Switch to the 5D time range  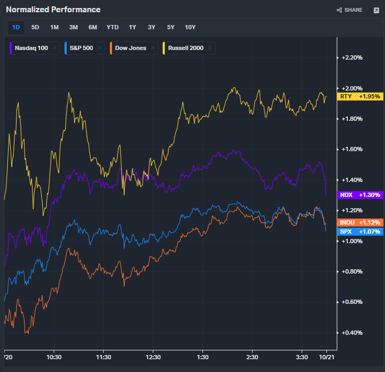click(x=35, y=27)
